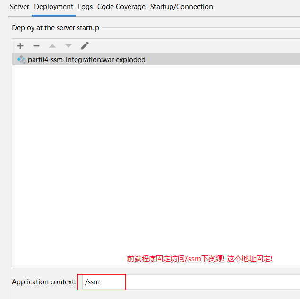The width and height of the screenshot is (300, 299).
Task: Click the Edit pencil icon
Action: (85, 46)
